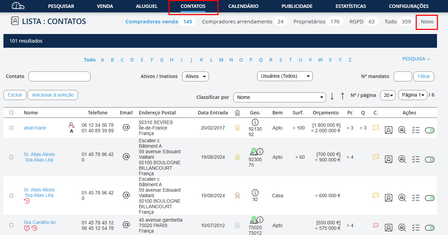The image size is (448, 235).
Task: Click the red shield alert icon under Sra Caralho
Action: (x=27, y=228)
